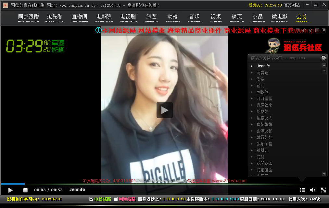The image size is (329, 208).
Task: Open the 直播间 live room section
Action: tap(79, 18)
